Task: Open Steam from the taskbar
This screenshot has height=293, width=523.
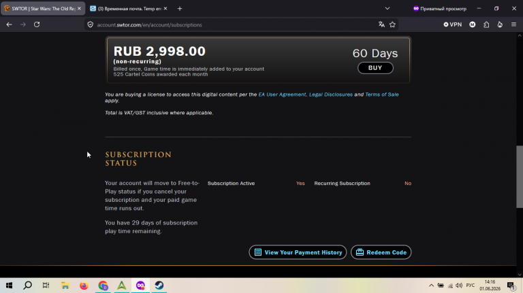Action: [x=159, y=286]
